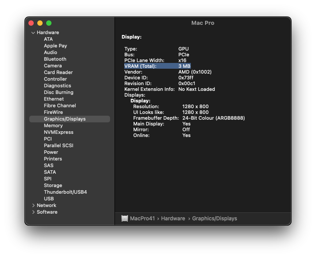Select Fibre Channel in the sidebar

coord(60,106)
